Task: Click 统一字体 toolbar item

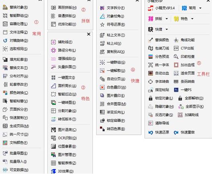Action: point(158,65)
